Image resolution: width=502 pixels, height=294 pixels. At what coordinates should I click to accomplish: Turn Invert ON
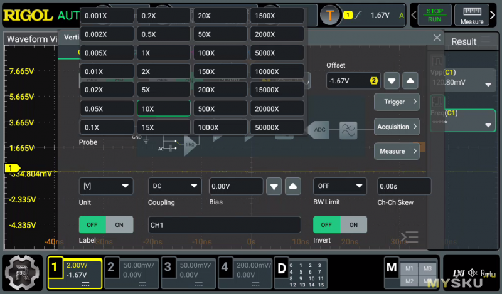(353, 224)
